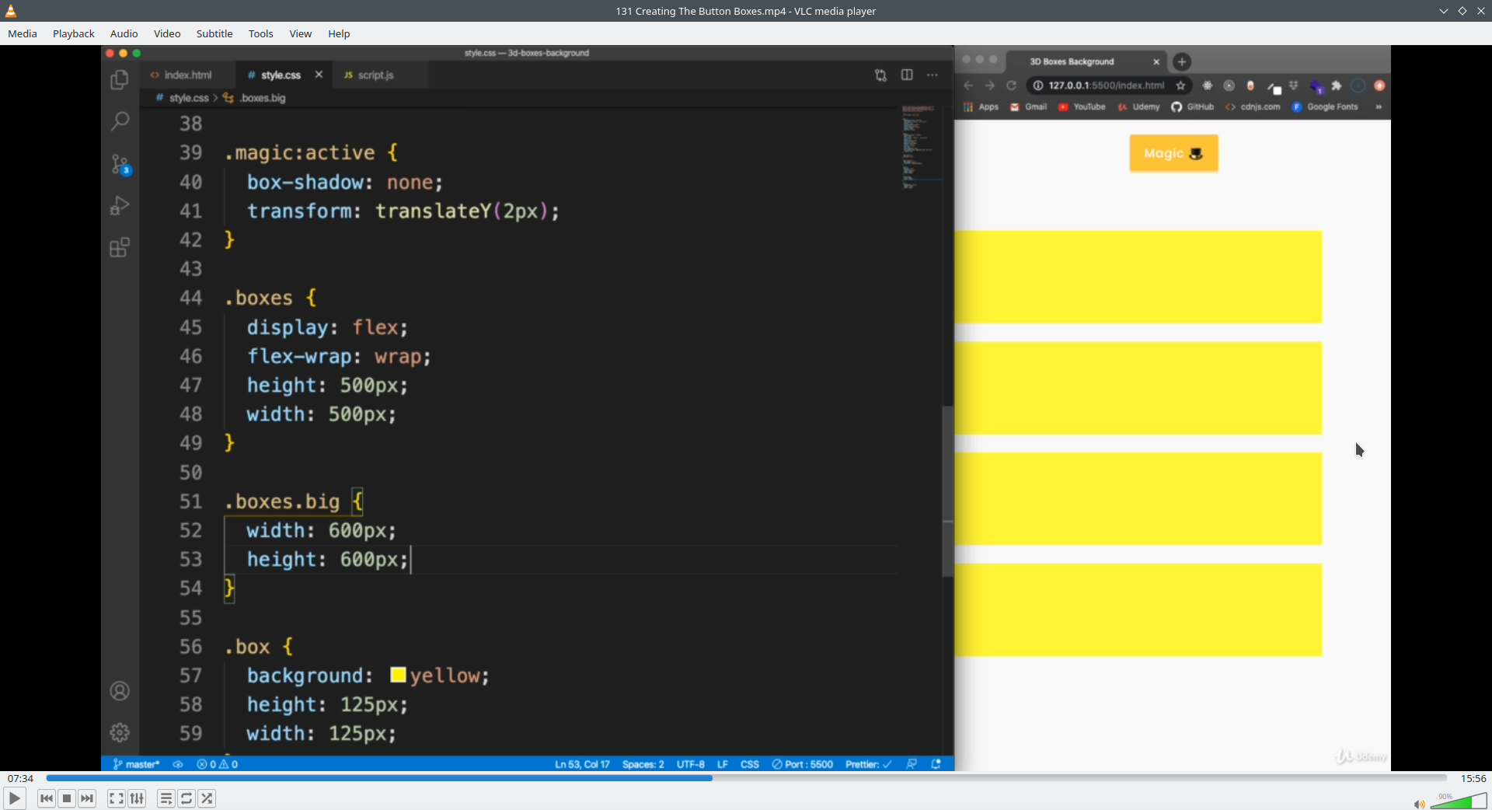Switch to the index.html editor tab
This screenshot has height=810, width=1492.
click(188, 75)
